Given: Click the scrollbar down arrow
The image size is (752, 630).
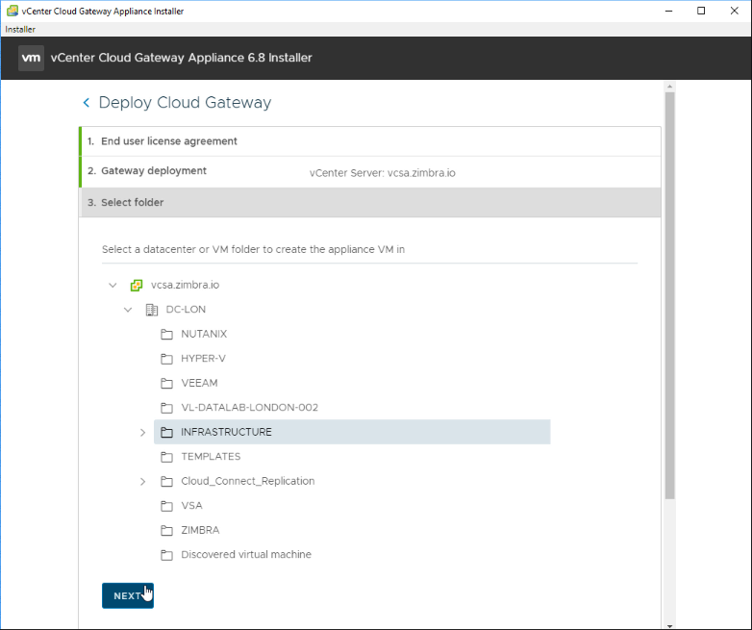Looking at the screenshot, I should [x=669, y=626].
